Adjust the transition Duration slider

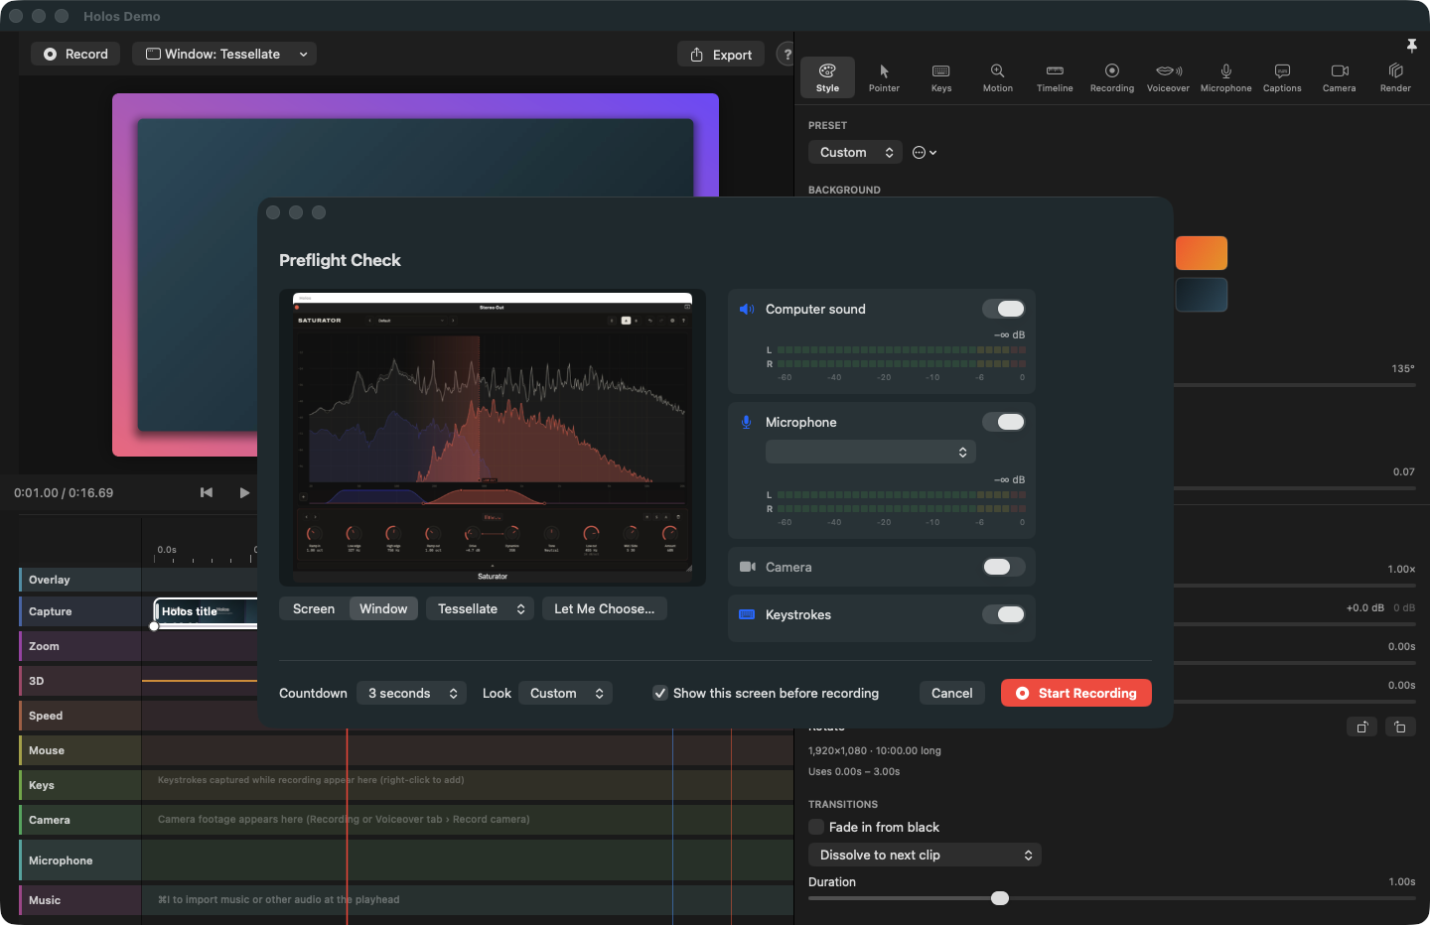pos(1000,898)
